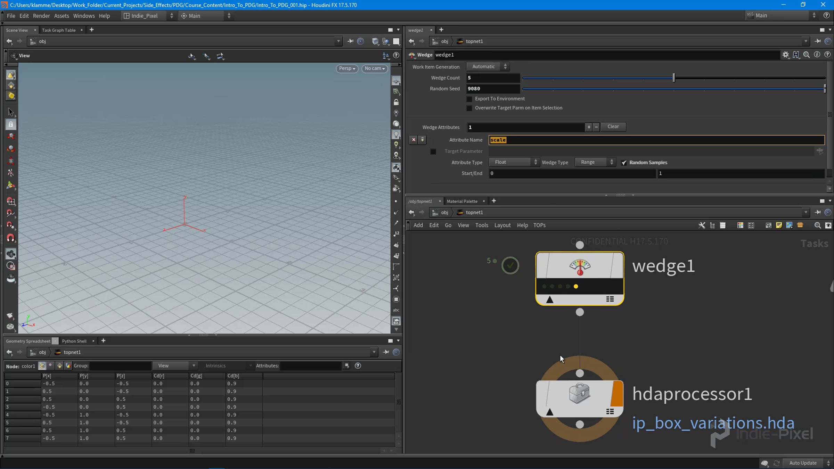Enable Export To Environment checkbox
Screen dimensions: 834x469
pos(469,99)
